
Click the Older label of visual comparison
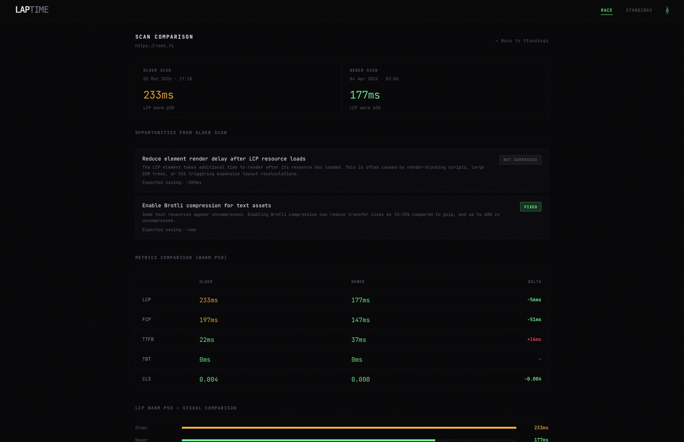coord(142,428)
